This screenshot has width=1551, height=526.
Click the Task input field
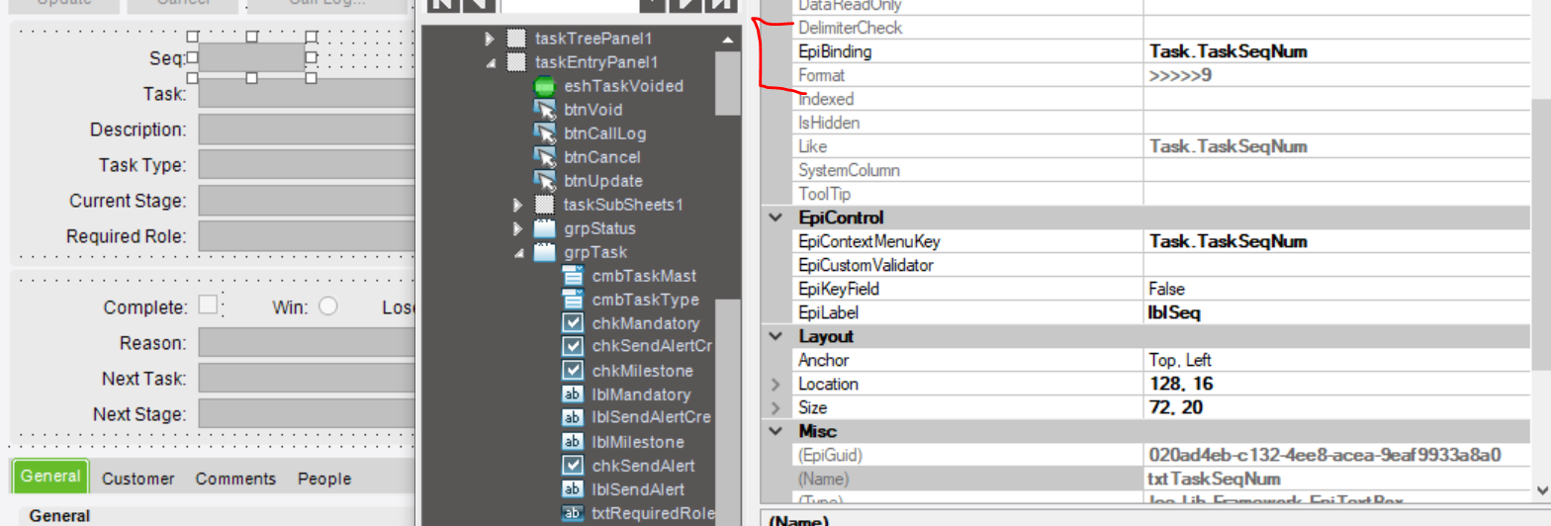tap(307, 94)
